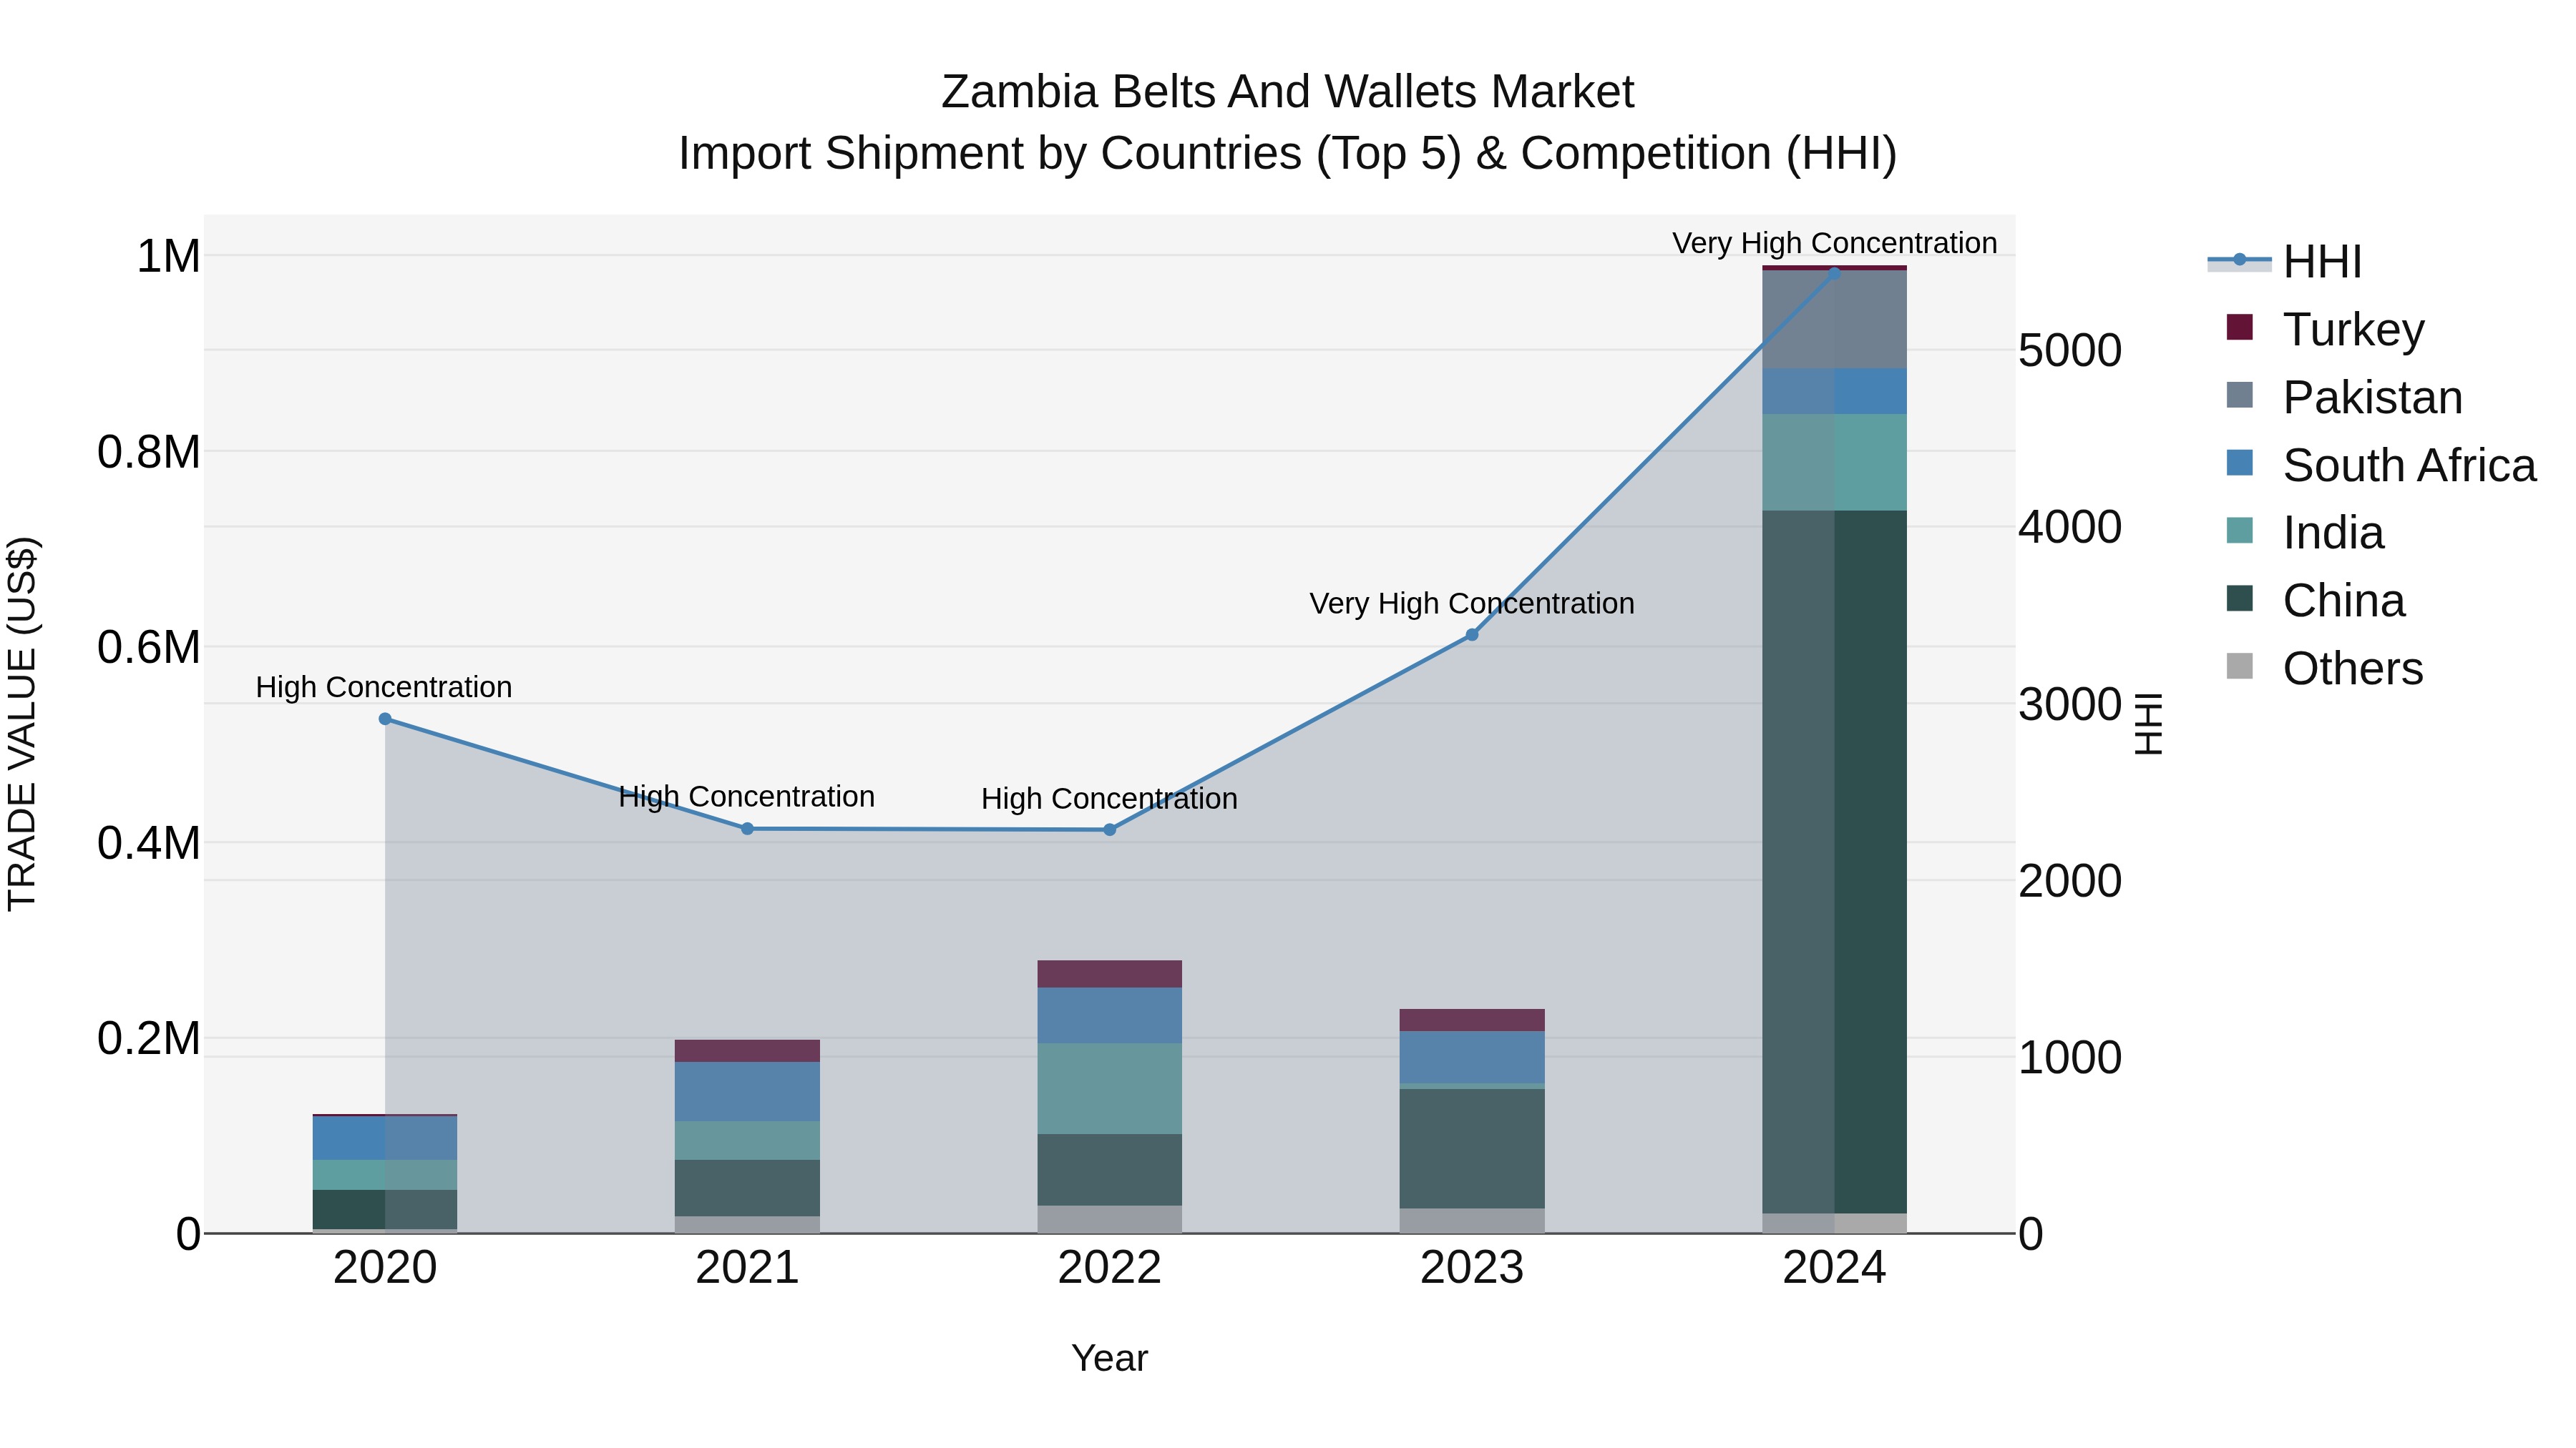Click the '0.4M' left axis tick

coord(149,842)
